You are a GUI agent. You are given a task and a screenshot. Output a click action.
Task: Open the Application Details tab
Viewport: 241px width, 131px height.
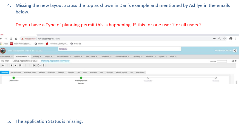30,72
